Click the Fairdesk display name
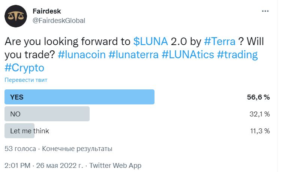 click(47, 11)
